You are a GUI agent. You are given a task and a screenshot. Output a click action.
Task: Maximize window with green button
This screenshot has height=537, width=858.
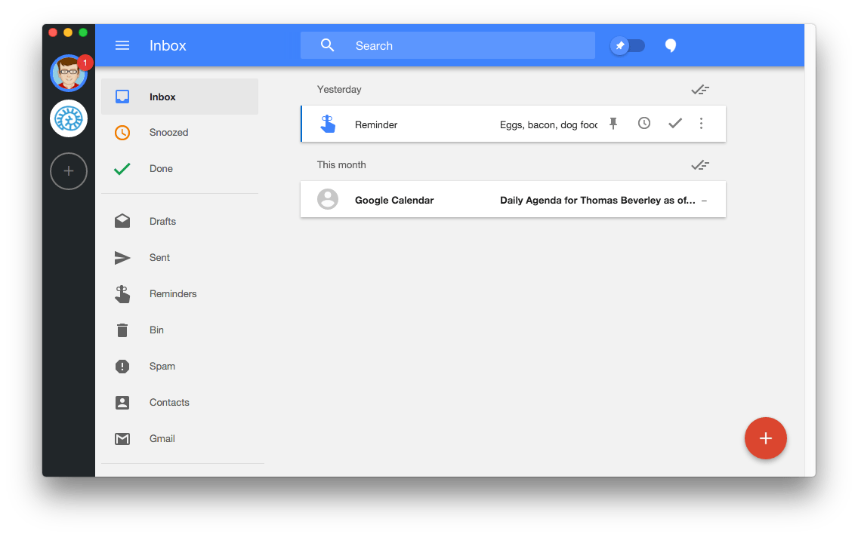[x=83, y=32]
